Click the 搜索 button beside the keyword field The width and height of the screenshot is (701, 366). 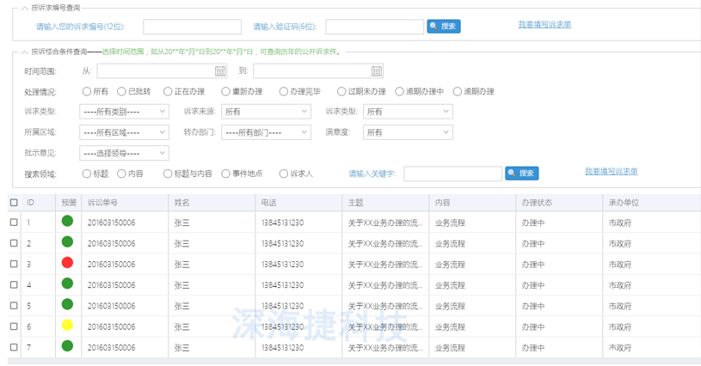(x=521, y=174)
